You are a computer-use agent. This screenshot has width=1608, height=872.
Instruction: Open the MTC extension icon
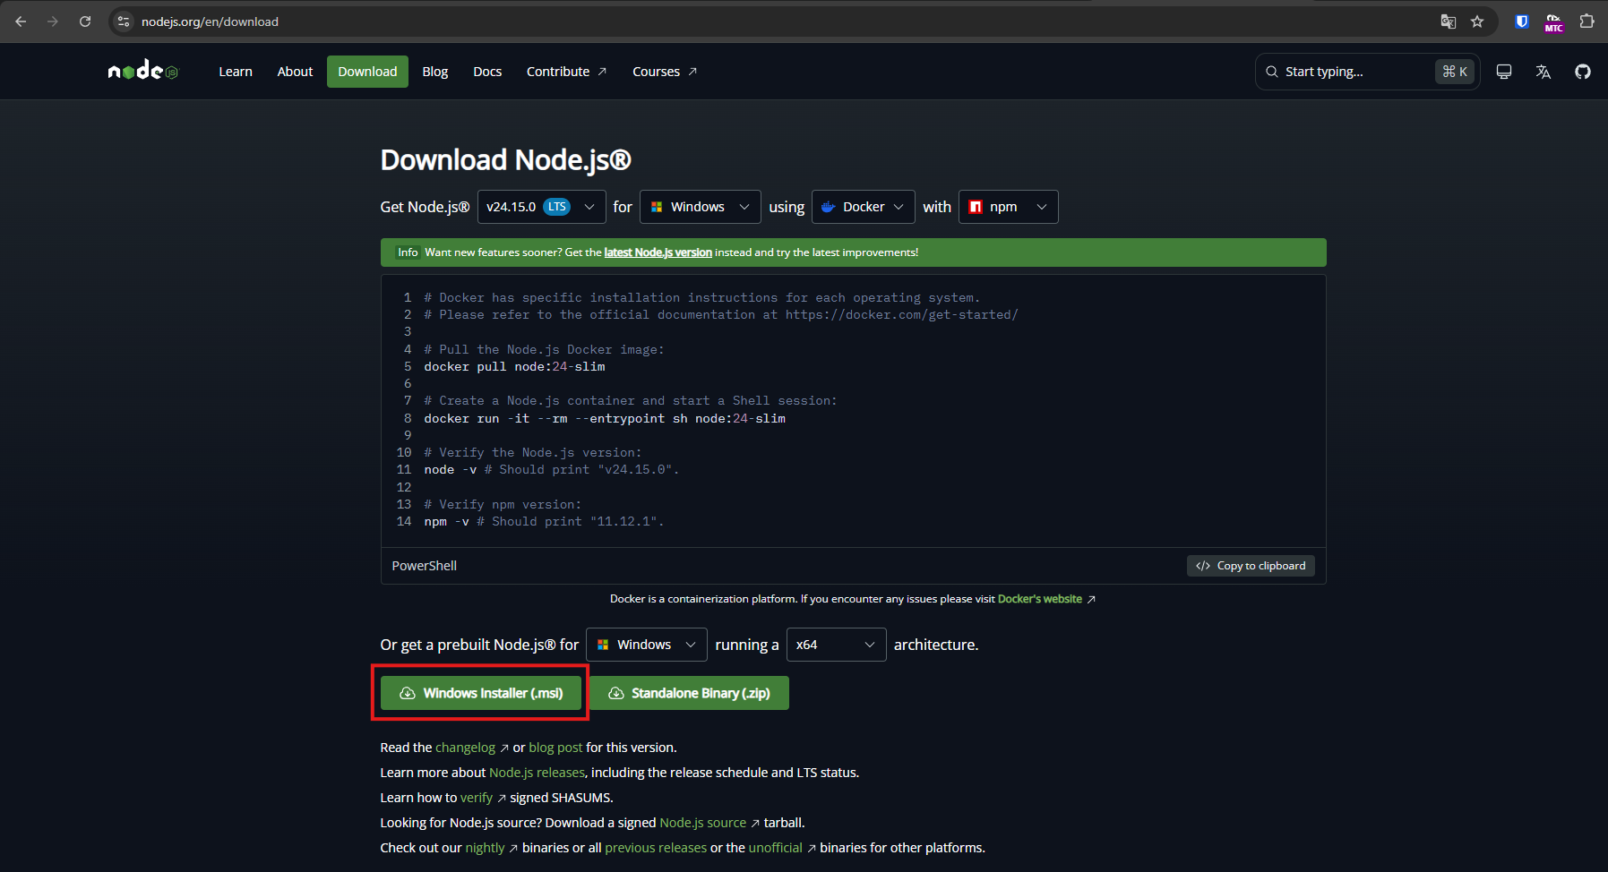(1553, 22)
